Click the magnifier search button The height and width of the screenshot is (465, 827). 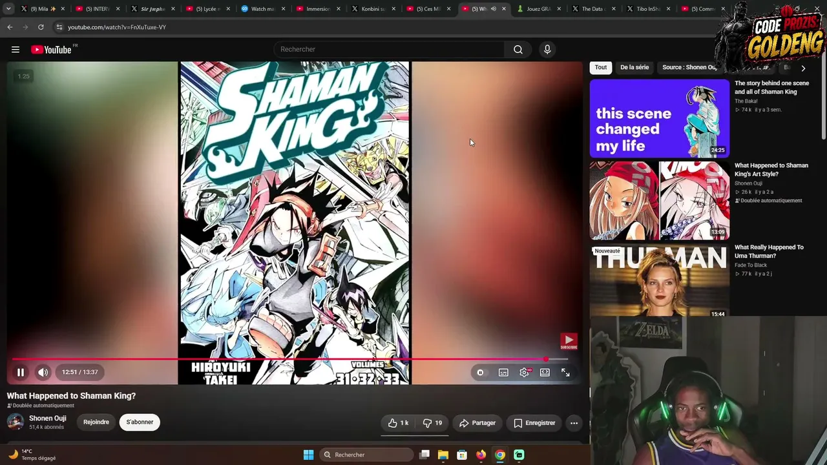pos(518,50)
